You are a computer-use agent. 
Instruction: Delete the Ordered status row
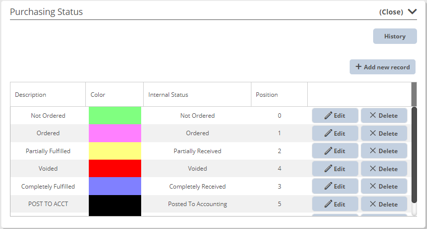[x=384, y=133]
